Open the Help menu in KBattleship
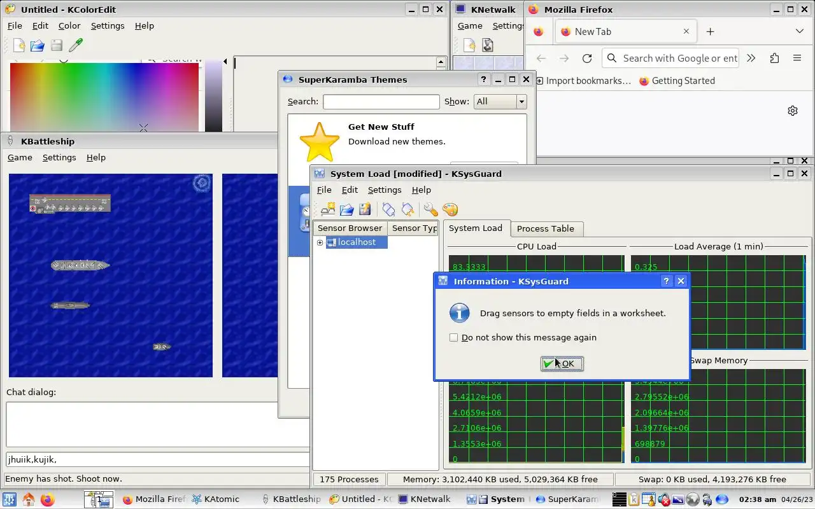The height and width of the screenshot is (509, 815). click(x=96, y=157)
